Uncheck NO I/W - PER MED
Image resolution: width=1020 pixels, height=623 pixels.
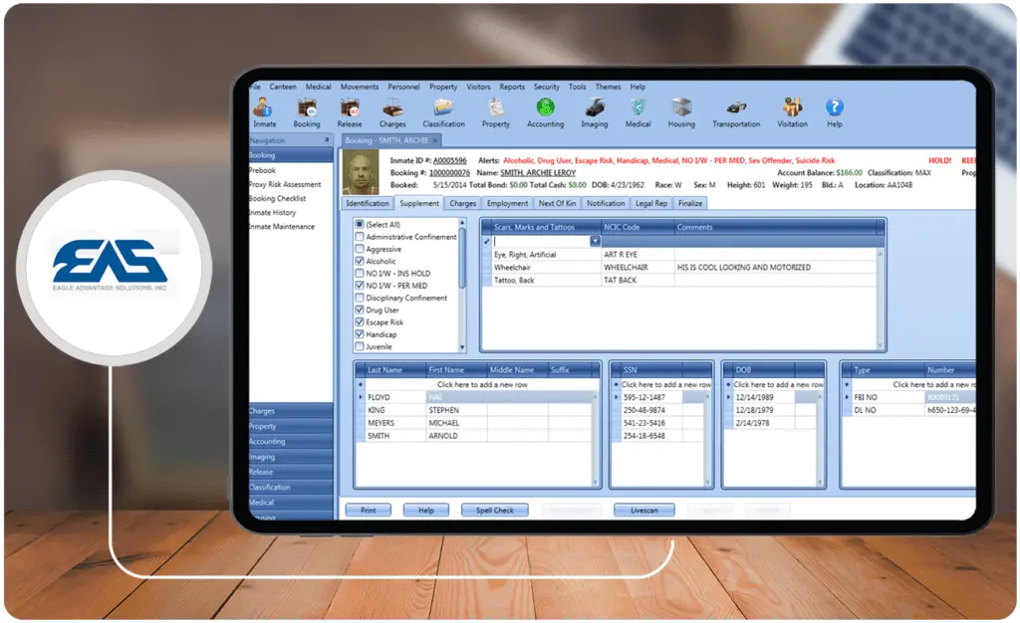click(359, 286)
